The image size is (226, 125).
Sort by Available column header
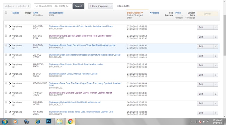click(x=154, y=13)
